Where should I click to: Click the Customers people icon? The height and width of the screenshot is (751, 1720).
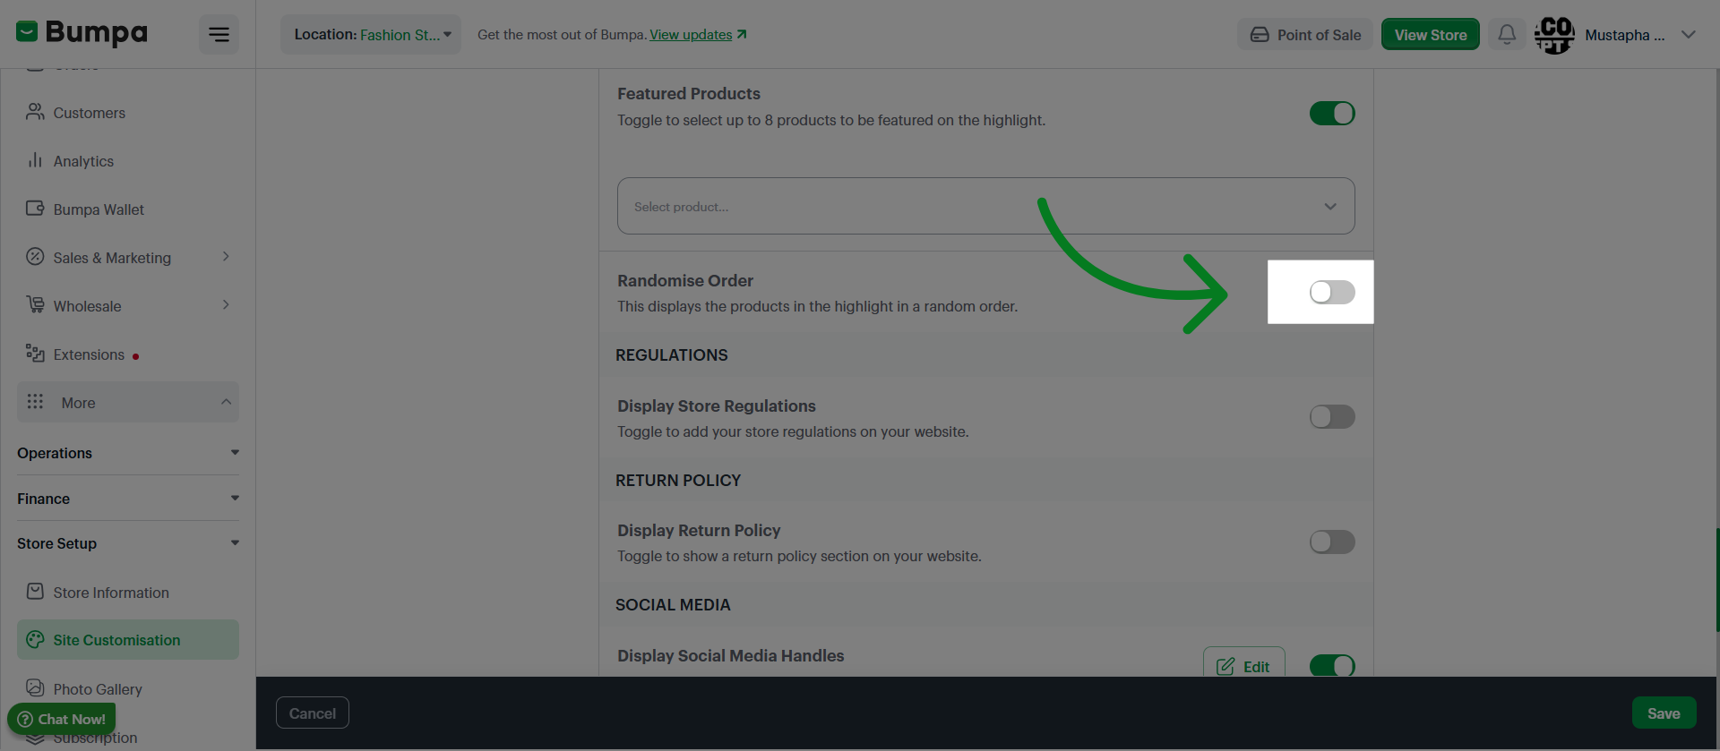coord(35,112)
